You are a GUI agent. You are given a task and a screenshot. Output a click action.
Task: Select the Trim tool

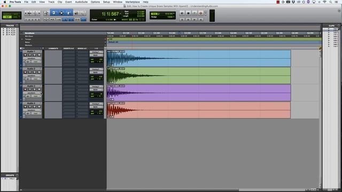(53, 13)
